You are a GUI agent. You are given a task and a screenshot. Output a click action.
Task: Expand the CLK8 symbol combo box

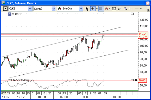30,9
